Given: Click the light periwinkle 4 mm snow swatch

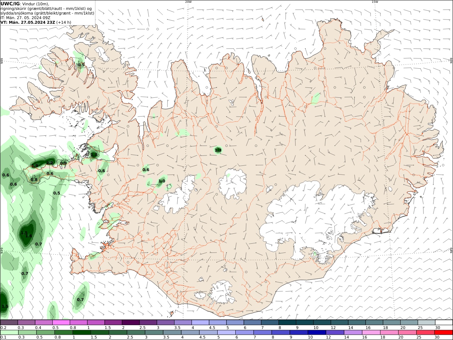Looking at the screenshot, I should [x=200, y=323].
